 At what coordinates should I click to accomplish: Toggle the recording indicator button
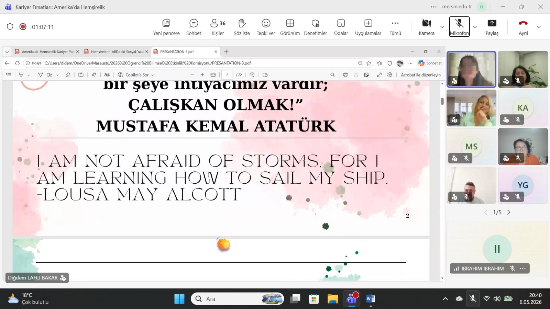point(23,27)
